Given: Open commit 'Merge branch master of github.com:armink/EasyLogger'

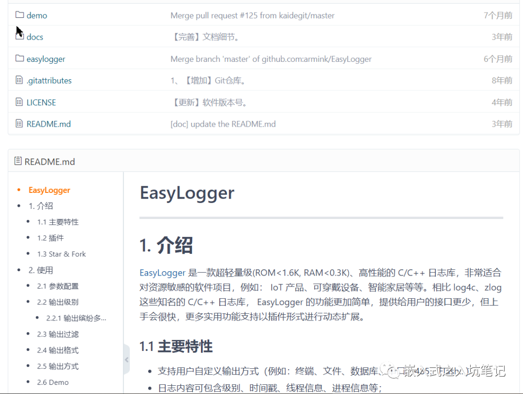Looking at the screenshot, I should (x=271, y=59).
